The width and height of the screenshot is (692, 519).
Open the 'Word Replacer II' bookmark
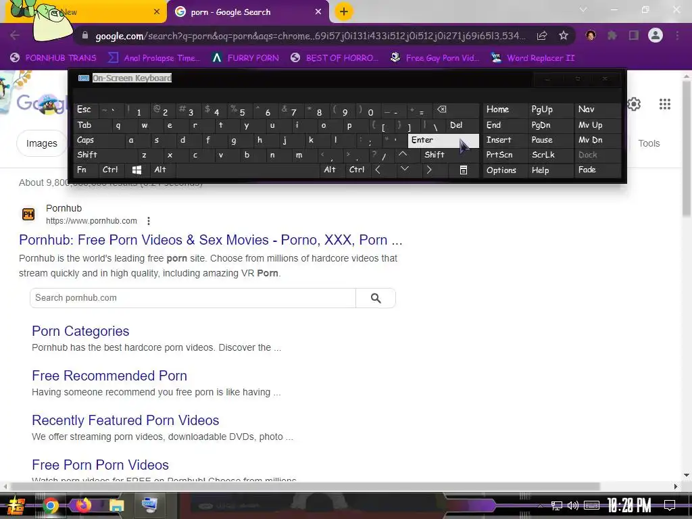pos(533,58)
